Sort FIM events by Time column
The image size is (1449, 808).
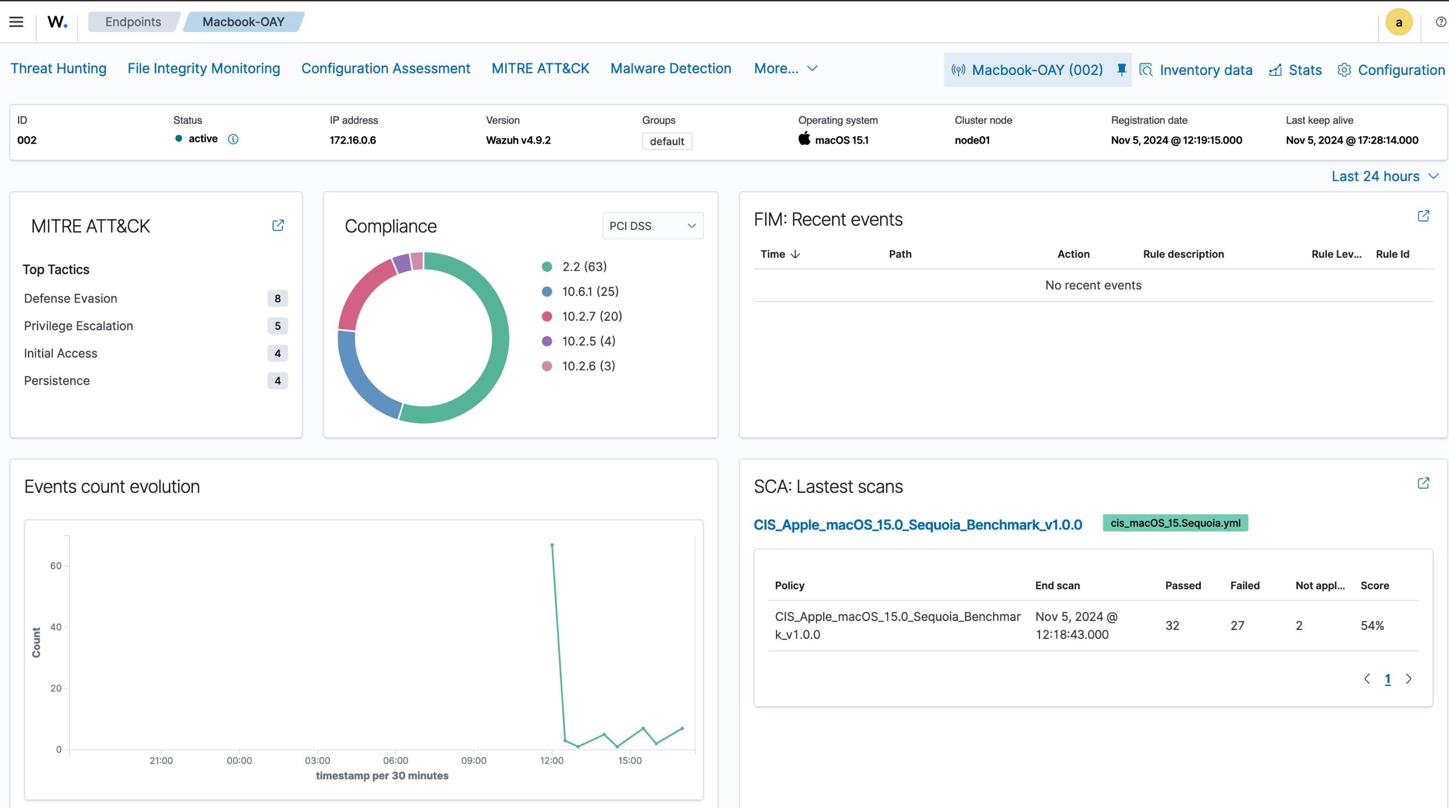tap(780, 254)
